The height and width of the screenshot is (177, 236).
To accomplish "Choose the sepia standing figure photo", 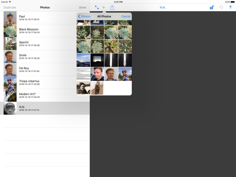I will click(97, 88).
